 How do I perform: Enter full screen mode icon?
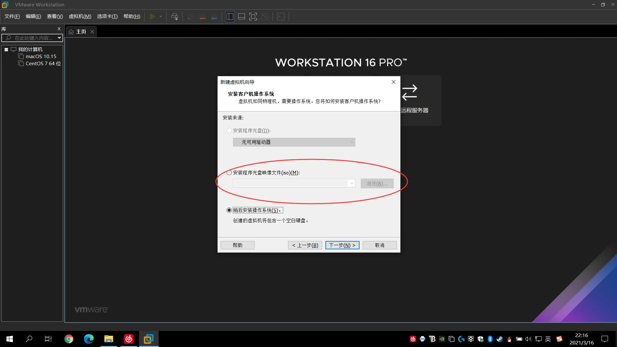[253, 17]
